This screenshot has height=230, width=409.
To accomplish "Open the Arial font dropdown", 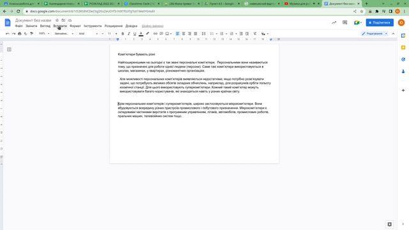I will point(88,34).
